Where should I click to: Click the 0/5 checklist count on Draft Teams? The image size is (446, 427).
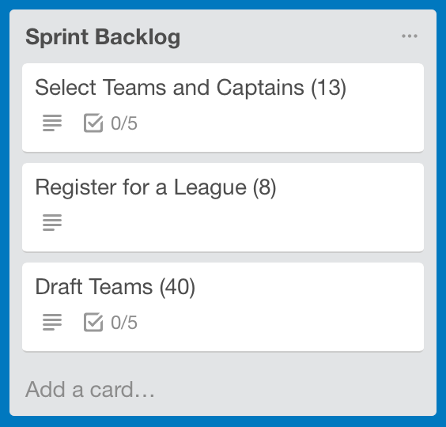point(124,323)
